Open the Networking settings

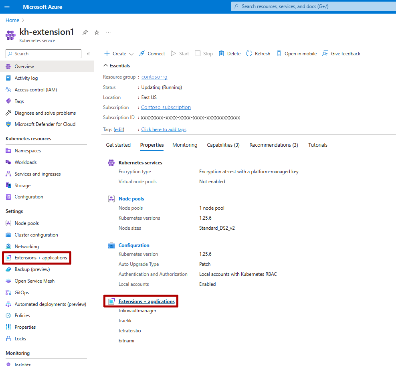pyautogui.click(x=27, y=246)
